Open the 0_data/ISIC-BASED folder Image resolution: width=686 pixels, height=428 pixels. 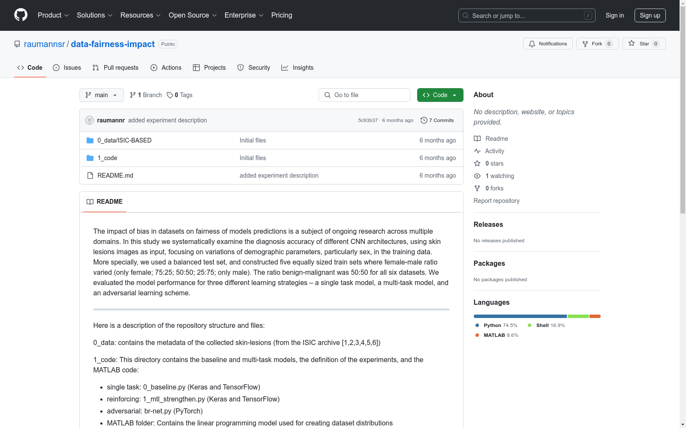(124, 140)
